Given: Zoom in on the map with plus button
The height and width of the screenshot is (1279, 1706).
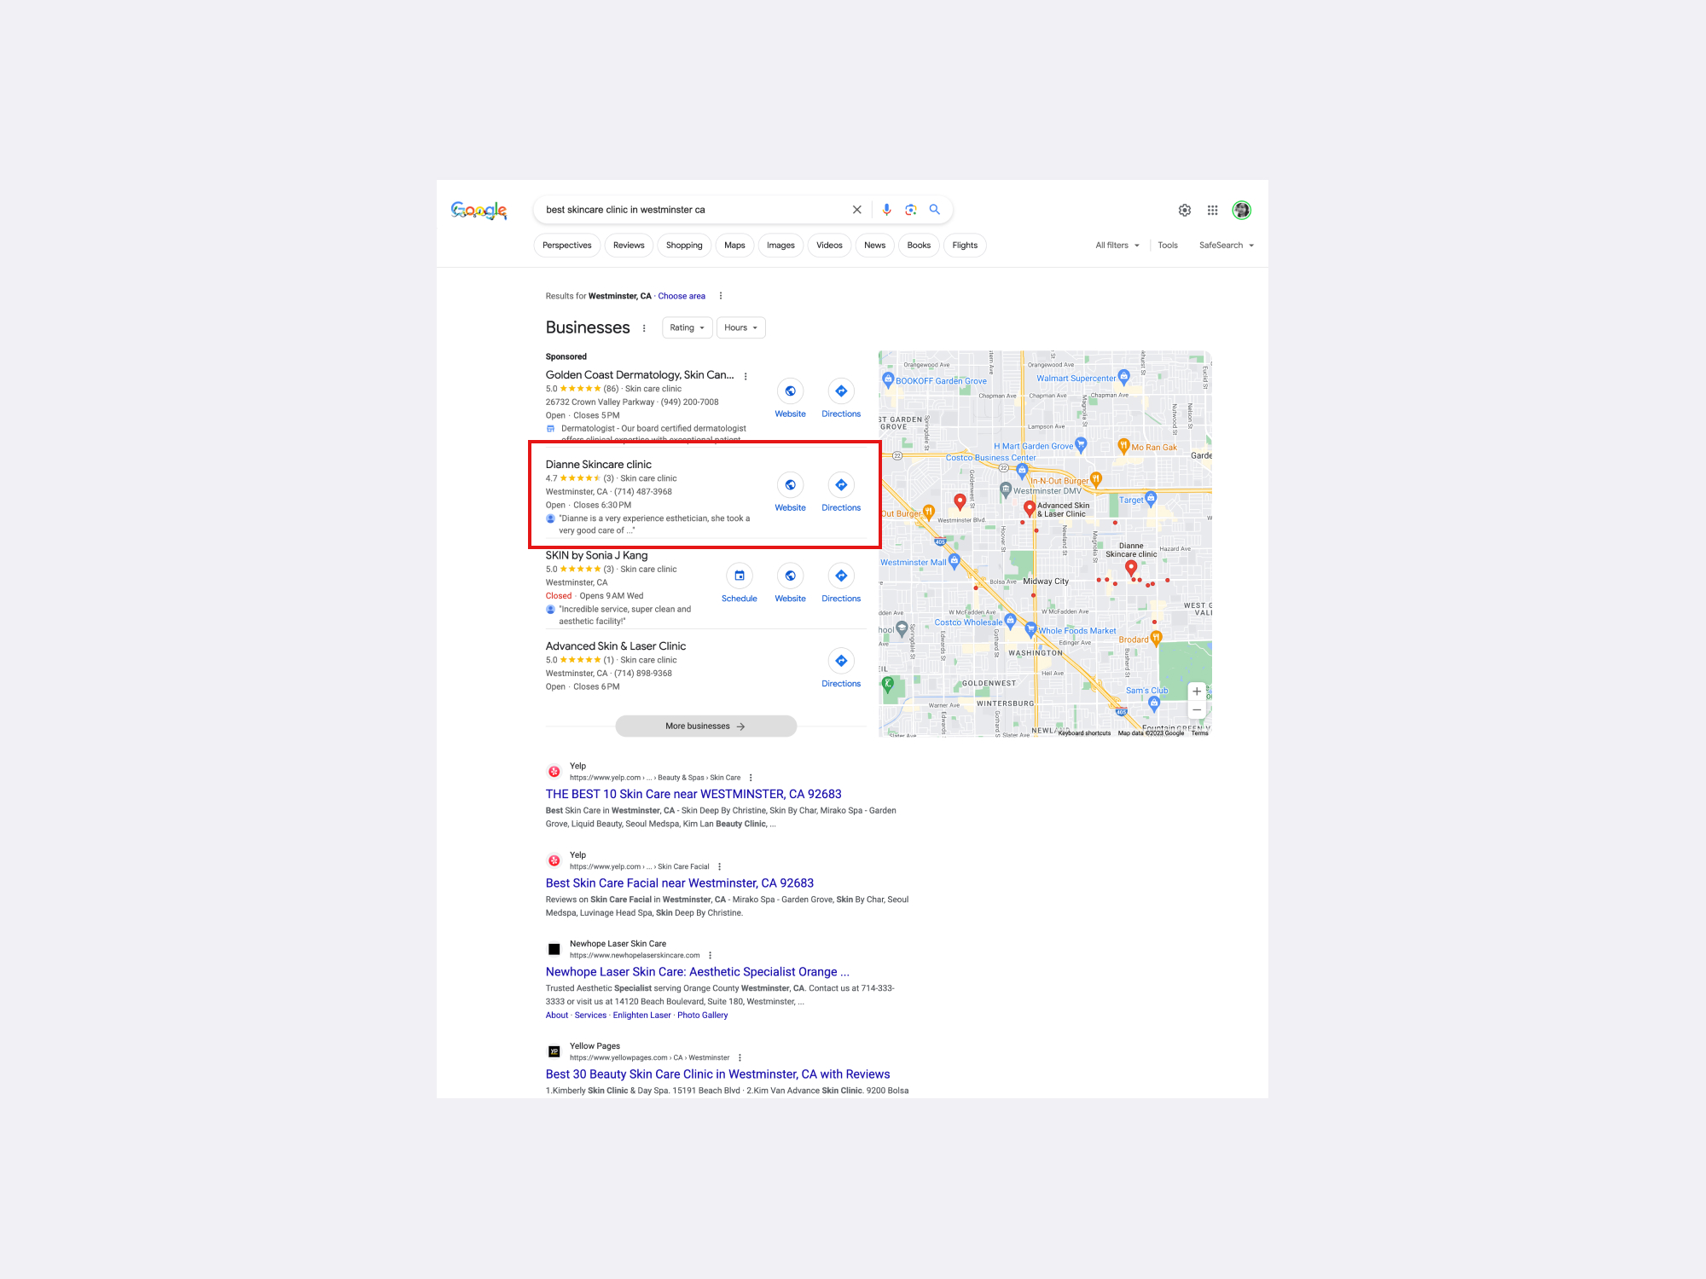Looking at the screenshot, I should pos(1197,692).
